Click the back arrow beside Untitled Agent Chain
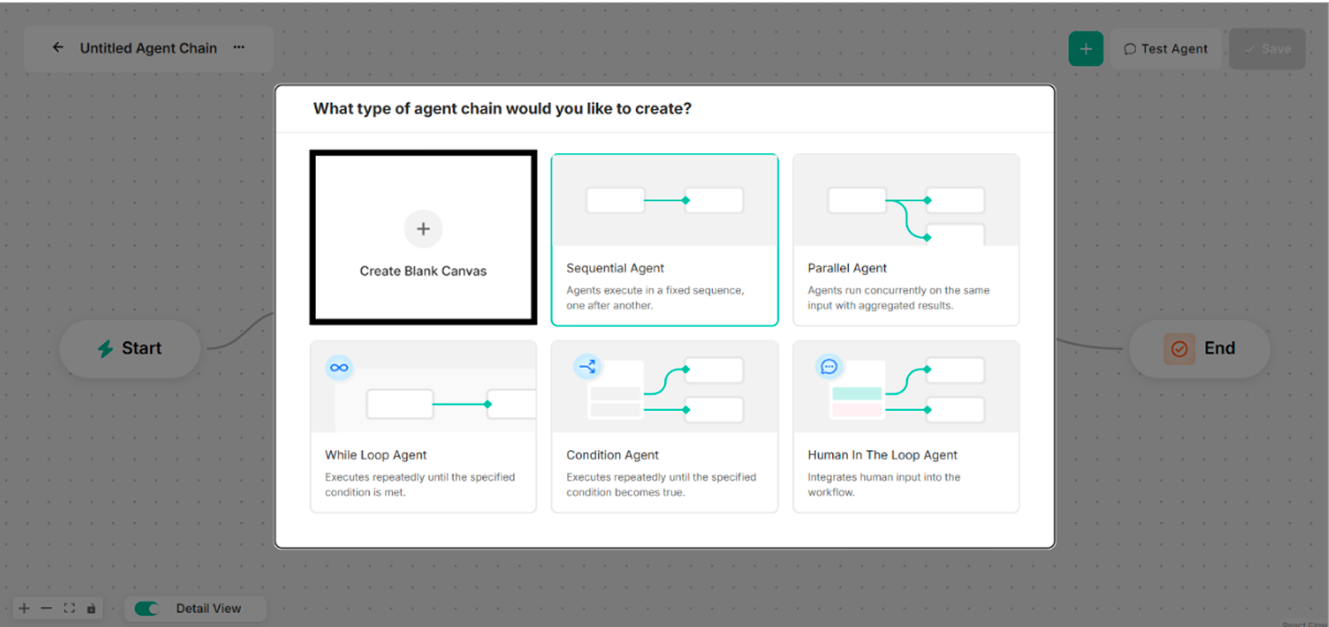1329x627 pixels. pyautogui.click(x=58, y=47)
